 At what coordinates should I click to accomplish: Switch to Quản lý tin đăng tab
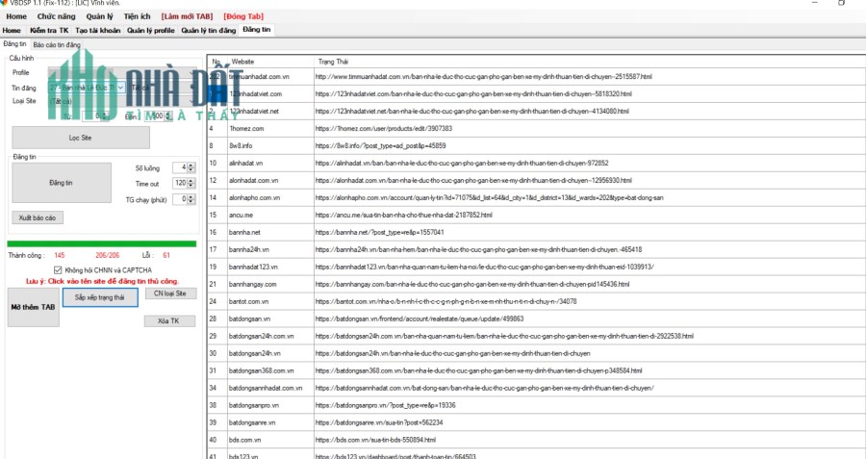208,31
